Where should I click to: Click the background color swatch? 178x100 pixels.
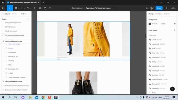(x=150, y=24)
